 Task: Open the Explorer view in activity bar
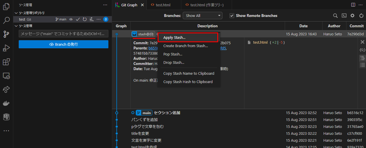[6, 6]
